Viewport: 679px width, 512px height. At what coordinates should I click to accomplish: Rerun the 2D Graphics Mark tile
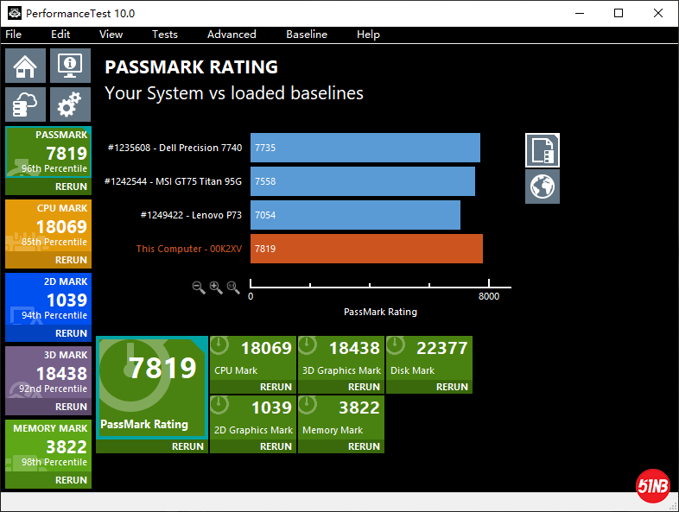click(276, 446)
